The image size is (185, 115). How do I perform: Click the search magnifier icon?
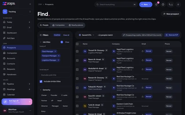click(x=97, y=5)
